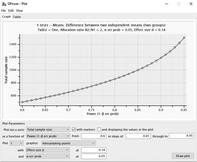This screenshot has height=162, width=197.
Task: Maximize the GPower Plot window
Action: click(x=178, y=4)
